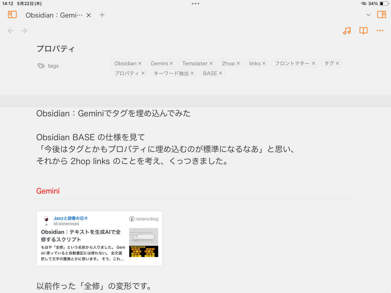Click the line Obsidian BASE の仕様を見て
The height and width of the screenshot is (293, 391).
(91, 137)
